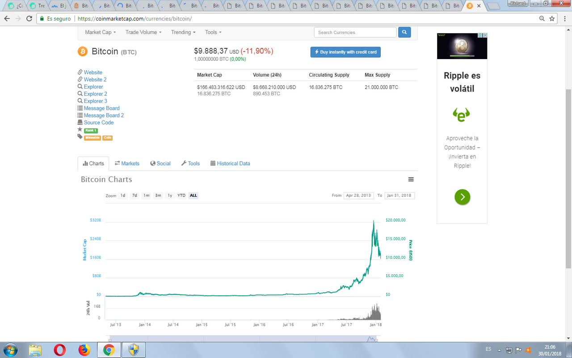The image size is (572, 358).
Task: Select the 7d zoom range
Action: tap(135, 196)
